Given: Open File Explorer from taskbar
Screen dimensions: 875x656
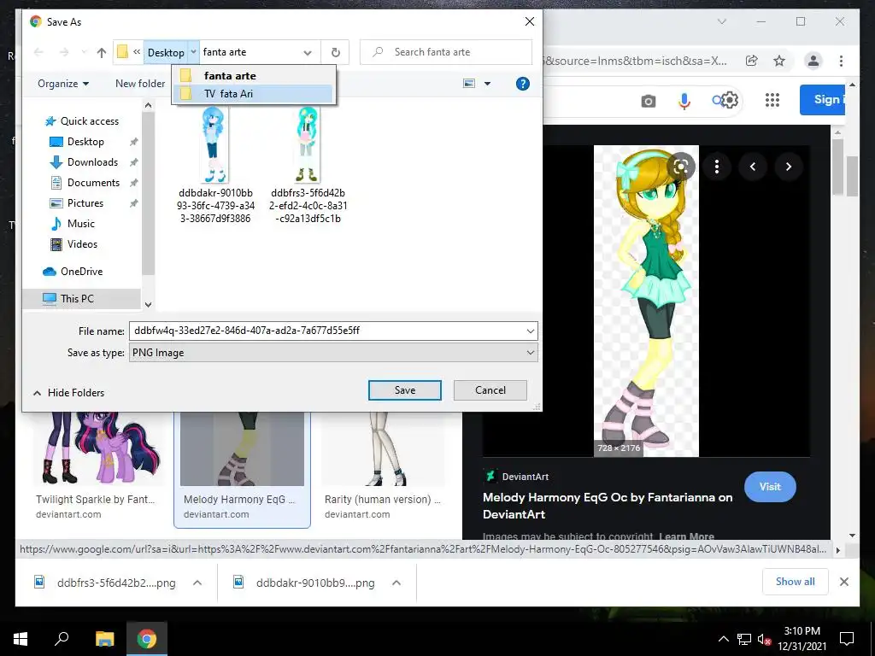Looking at the screenshot, I should [x=104, y=639].
